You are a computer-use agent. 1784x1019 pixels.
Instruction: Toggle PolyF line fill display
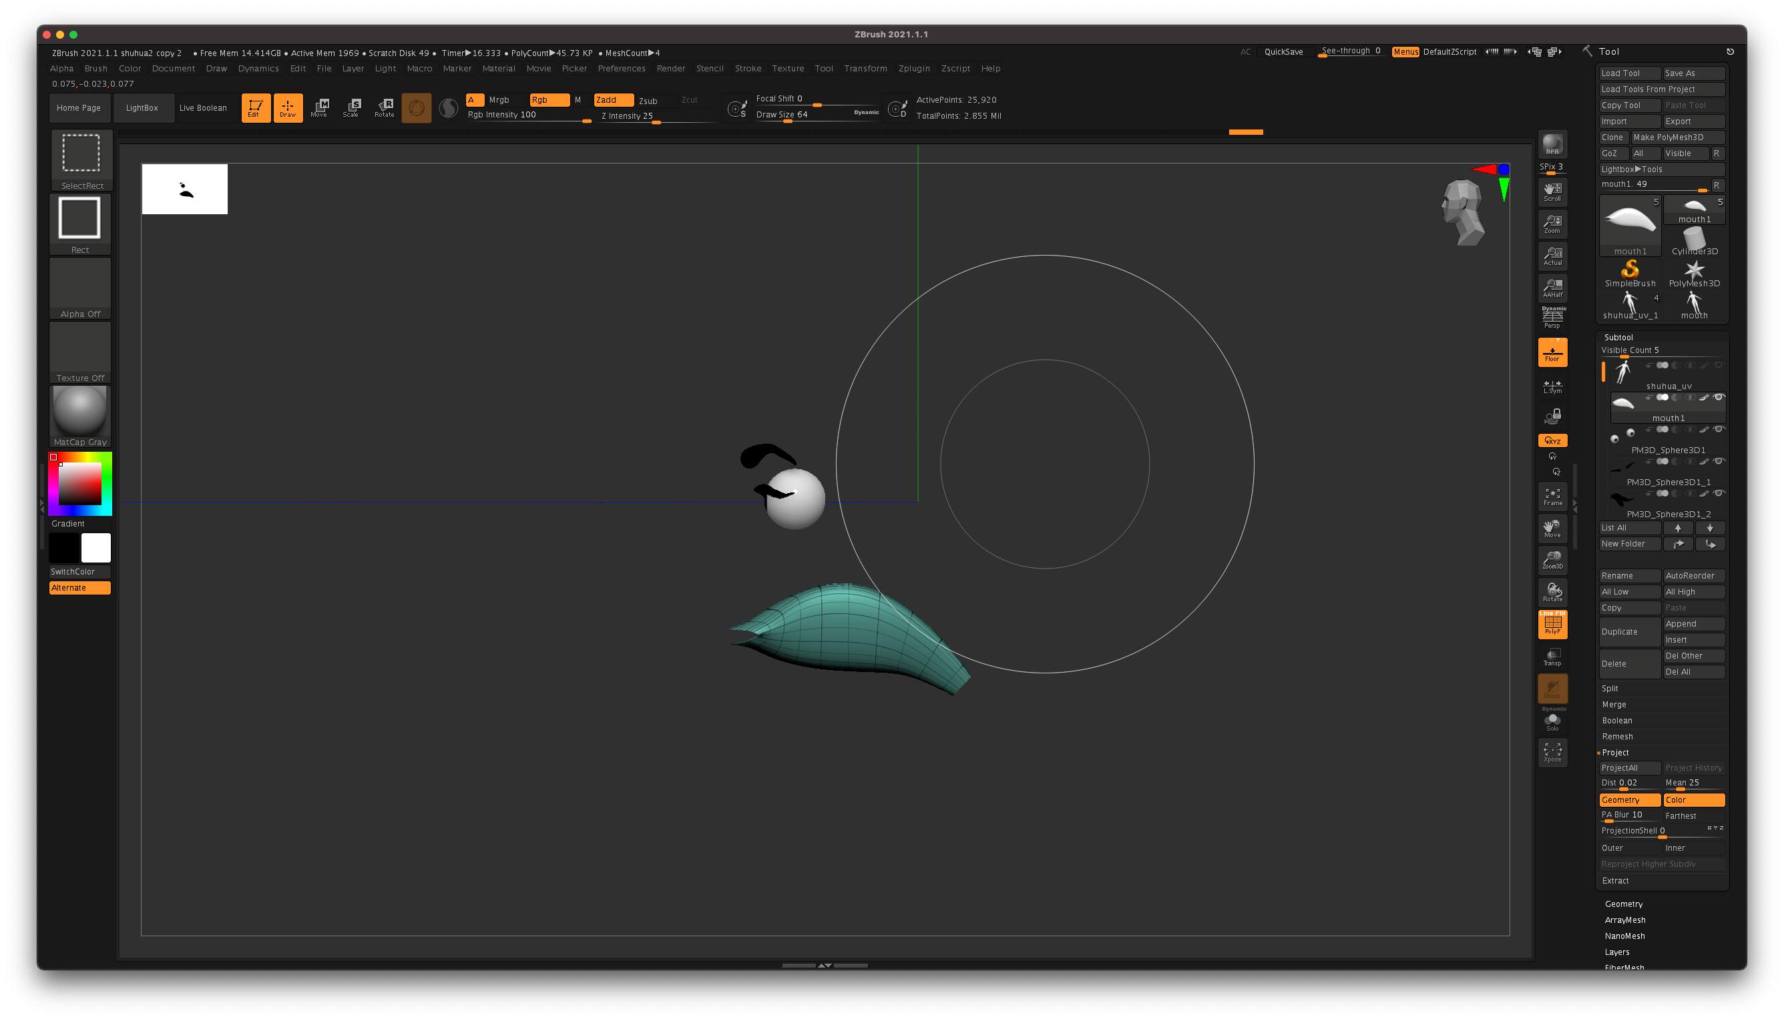pos(1552,624)
